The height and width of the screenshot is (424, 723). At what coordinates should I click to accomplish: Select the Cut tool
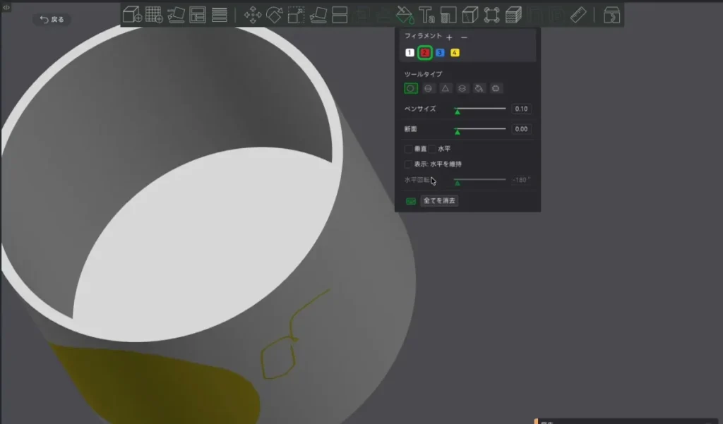(340, 15)
